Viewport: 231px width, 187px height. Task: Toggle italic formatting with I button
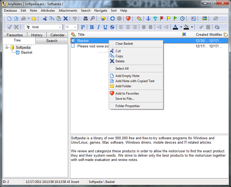[x=98, y=27]
